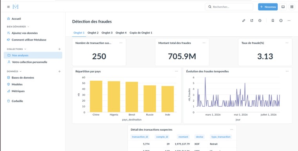The width and height of the screenshot is (298, 151).
Task: Open the grid apps icon top right
Action: tap(292, 7)
